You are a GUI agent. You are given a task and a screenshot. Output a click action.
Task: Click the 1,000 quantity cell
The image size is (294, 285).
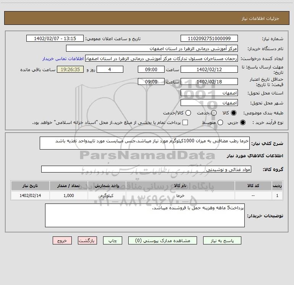[69, 195]
